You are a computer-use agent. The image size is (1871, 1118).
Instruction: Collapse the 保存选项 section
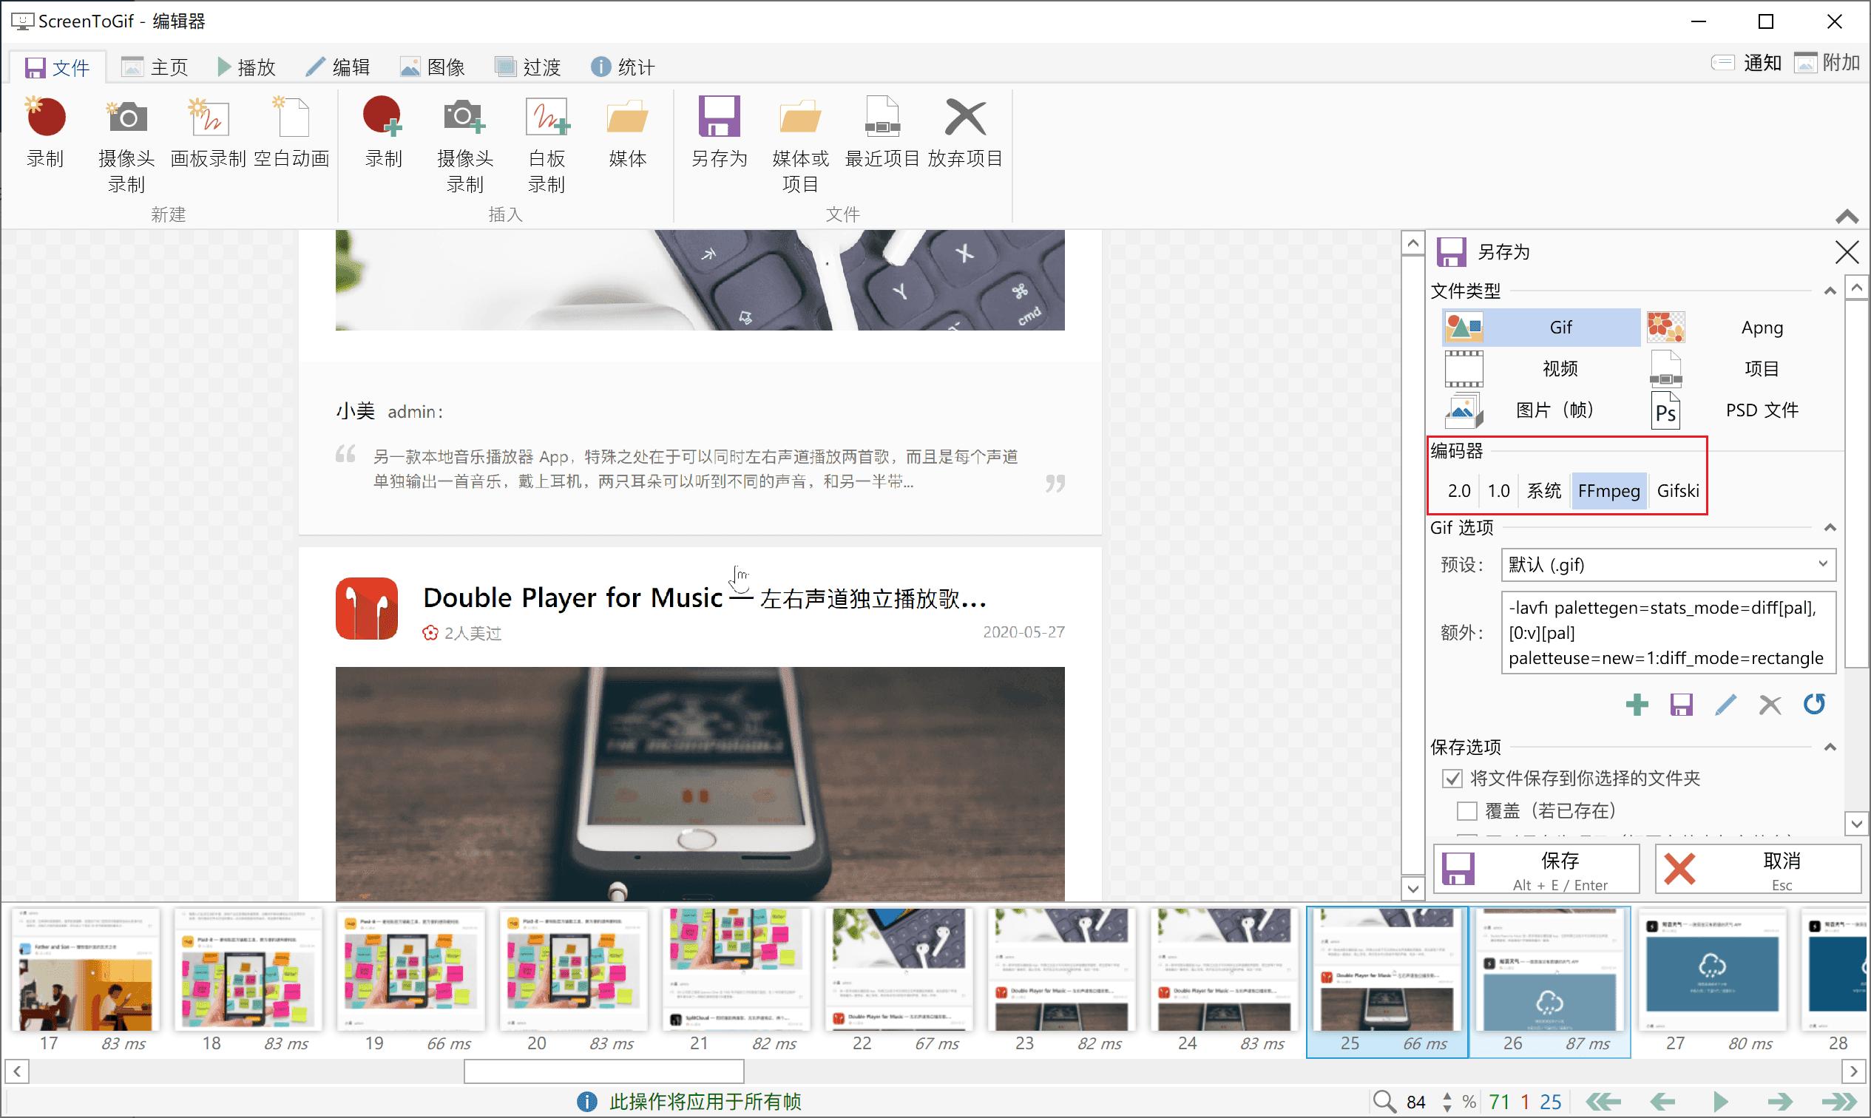1830,747
